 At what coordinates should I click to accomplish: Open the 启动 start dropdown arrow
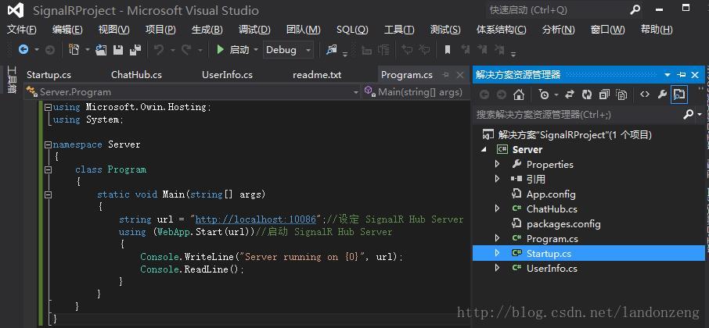click(x=256, y=50)
